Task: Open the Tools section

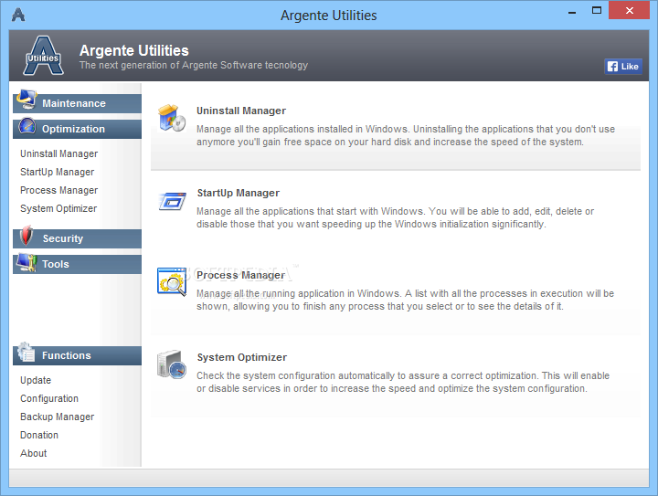Action: 77,264
